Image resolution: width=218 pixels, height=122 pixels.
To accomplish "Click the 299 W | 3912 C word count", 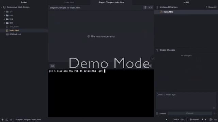I will (180, 120).
